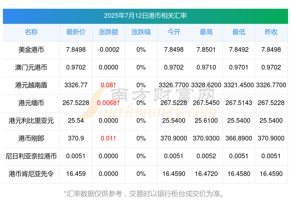Select the 港币刚郎 row name
Viewport: 291px width, 203px height.
coord(31,138)
